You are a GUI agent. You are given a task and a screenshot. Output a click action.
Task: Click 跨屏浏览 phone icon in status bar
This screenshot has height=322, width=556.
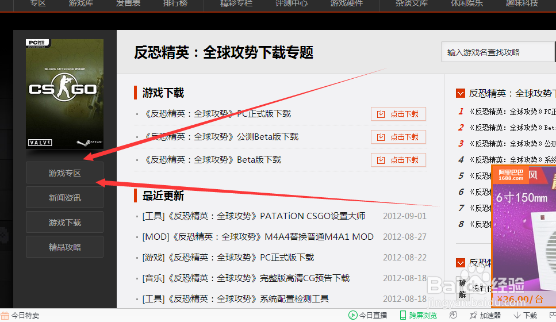(x=403, y=315)
